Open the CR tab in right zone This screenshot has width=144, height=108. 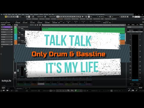tap(137, 25)
